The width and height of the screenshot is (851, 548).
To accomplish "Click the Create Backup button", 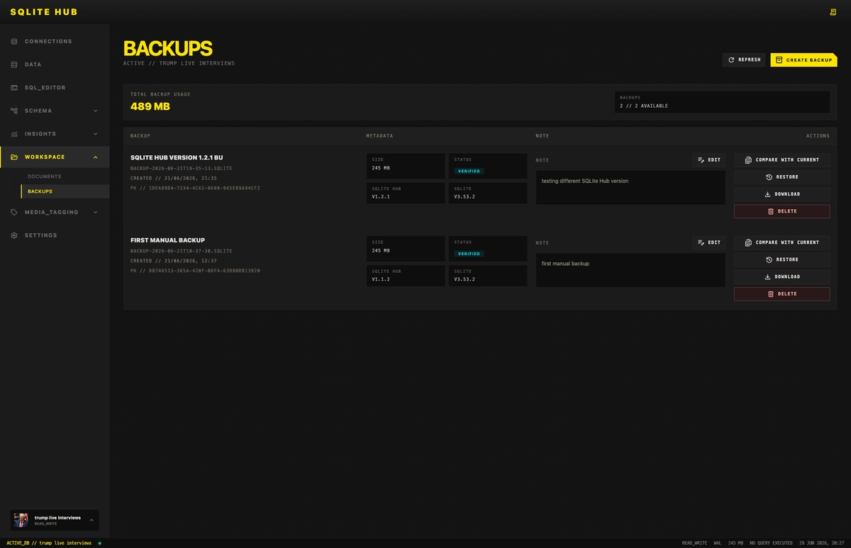I will point(803,60).
